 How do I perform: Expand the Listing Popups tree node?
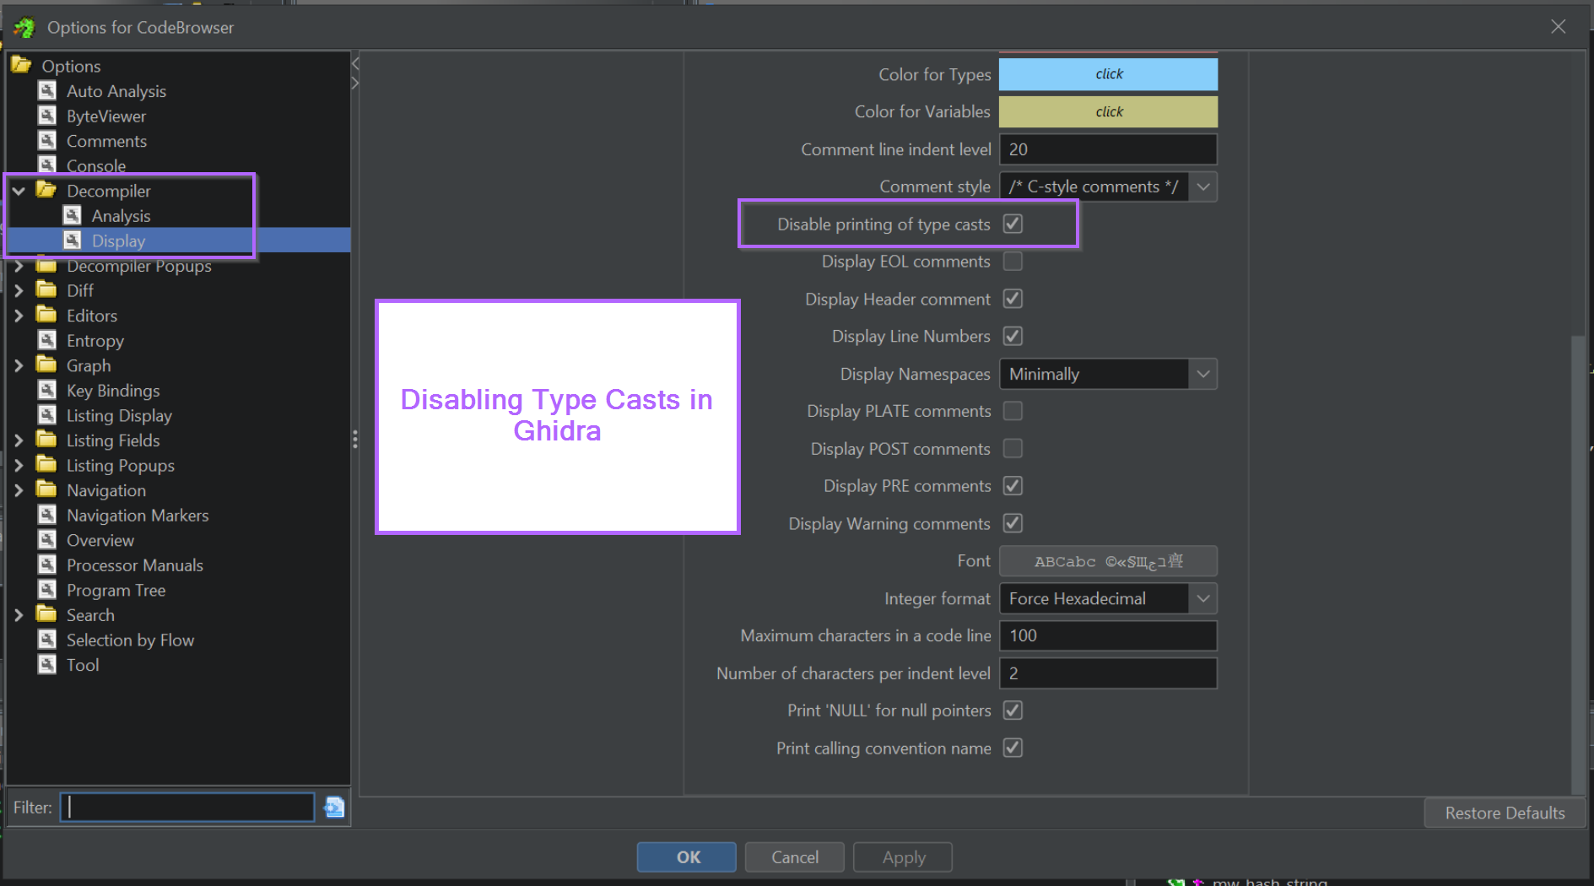pos(19,466)
